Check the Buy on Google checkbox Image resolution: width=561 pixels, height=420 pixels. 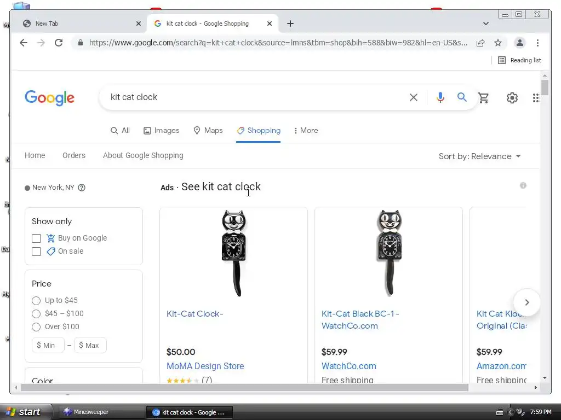pos(36,238)
